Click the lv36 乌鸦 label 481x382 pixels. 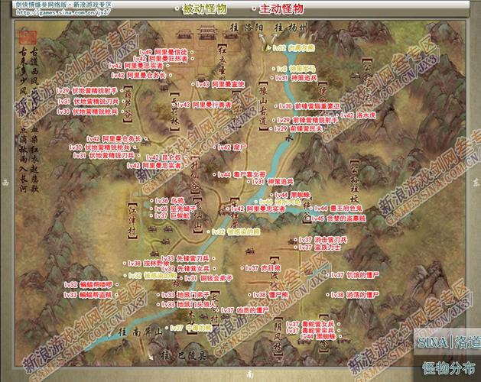pos(169,201)
